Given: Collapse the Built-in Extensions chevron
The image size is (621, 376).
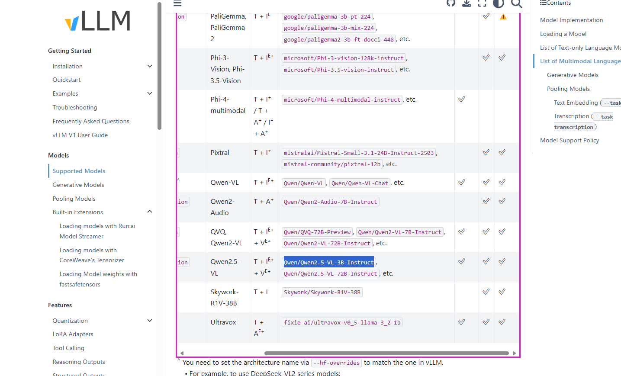Looking at the screenshot, I should (x=150, y=212).
